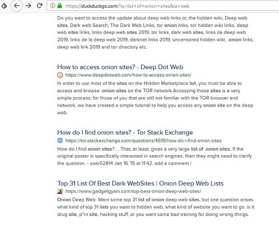Click the Stack Exchange result snippet text
The height and width of the screenshot is (225, 279).
pos(155,156)
